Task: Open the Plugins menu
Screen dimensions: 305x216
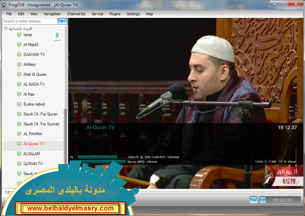Action: click(115, 14)
